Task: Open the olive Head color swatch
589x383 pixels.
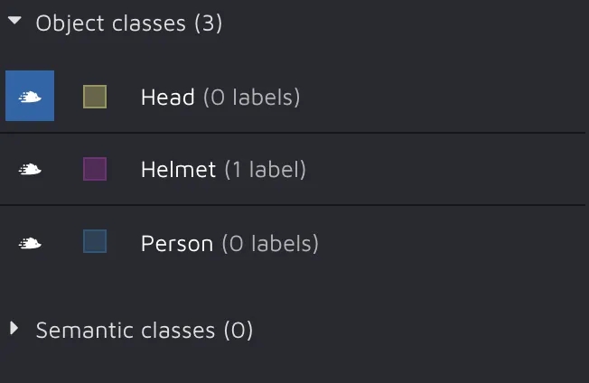Action: pos(95,96)
